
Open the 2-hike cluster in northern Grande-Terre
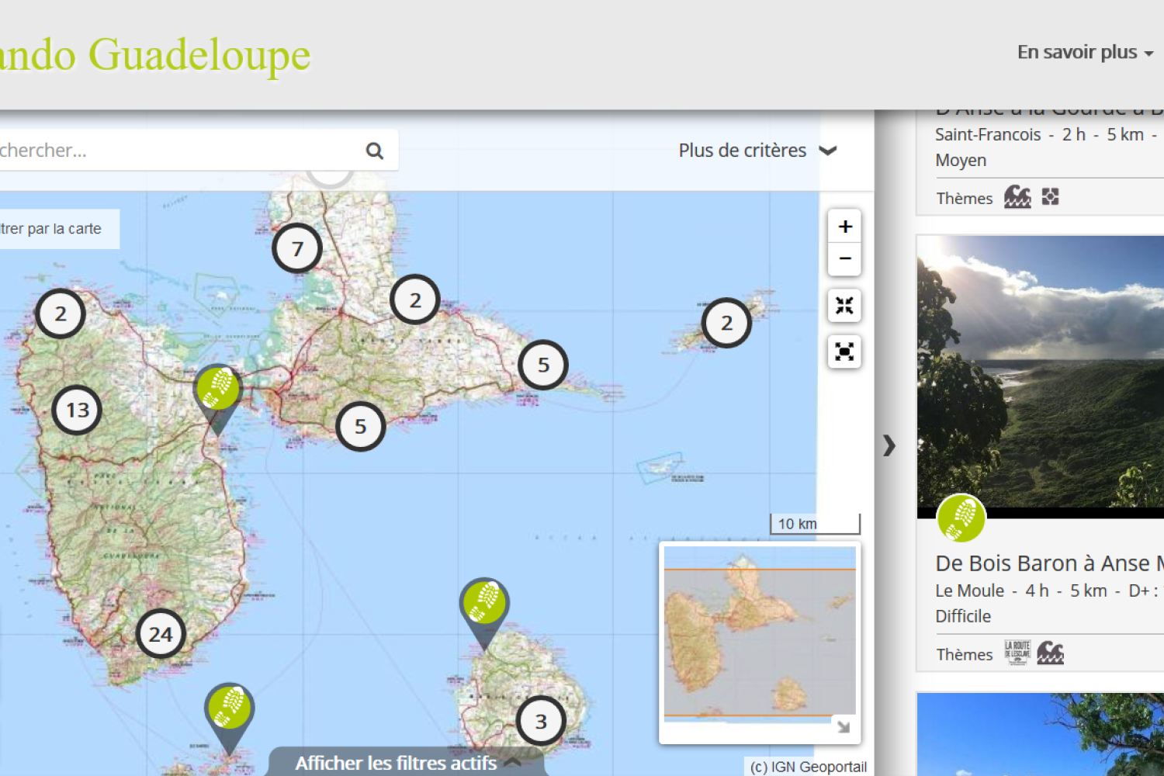pos(415,300)
